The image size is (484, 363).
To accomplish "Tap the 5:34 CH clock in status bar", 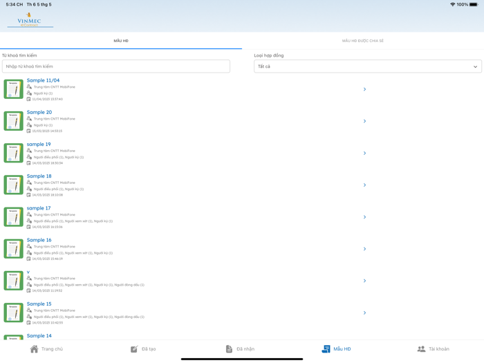I will pos(15,5).
